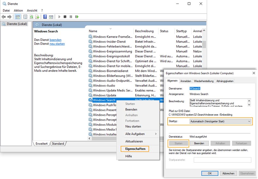Switch to the Anmelden tab

click(186, 81)
